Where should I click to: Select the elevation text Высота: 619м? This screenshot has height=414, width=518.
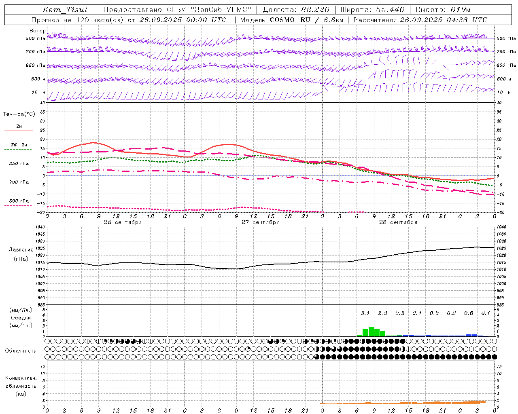coord(443,10)
